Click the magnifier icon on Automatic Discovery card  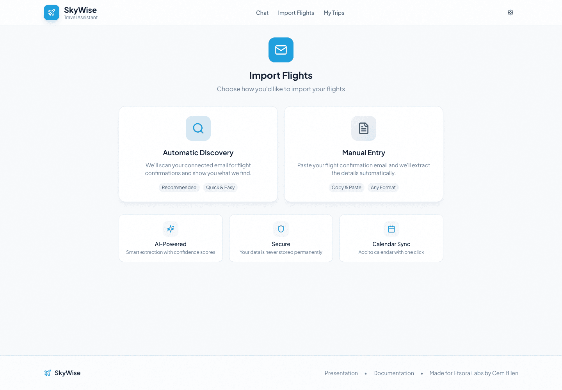pos(198,128)
